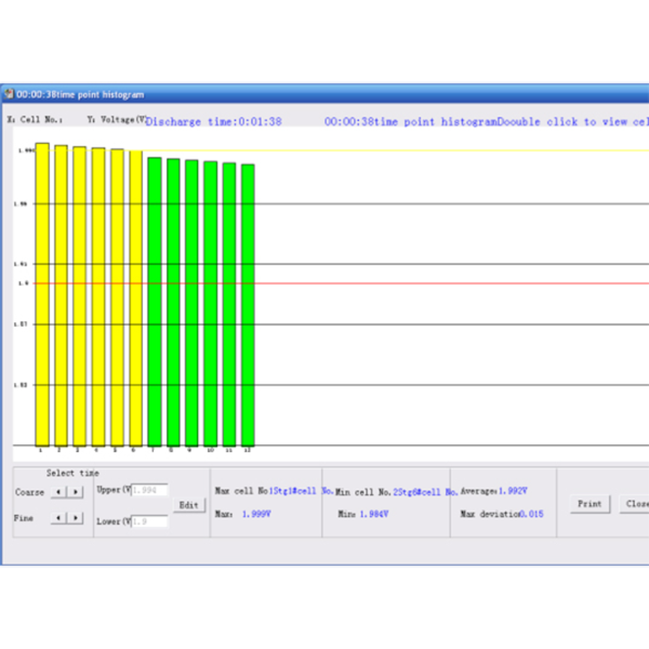Click the window title bar app icon
This screenshot has height=649, width=649.
coord(8,94)
